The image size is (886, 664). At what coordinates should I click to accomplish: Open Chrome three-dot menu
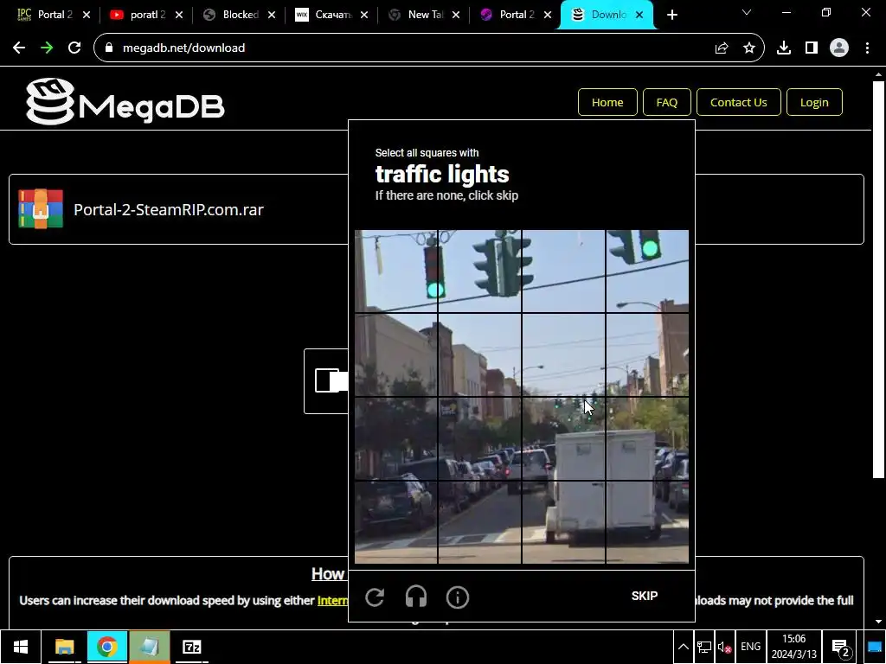click(867, 48)
